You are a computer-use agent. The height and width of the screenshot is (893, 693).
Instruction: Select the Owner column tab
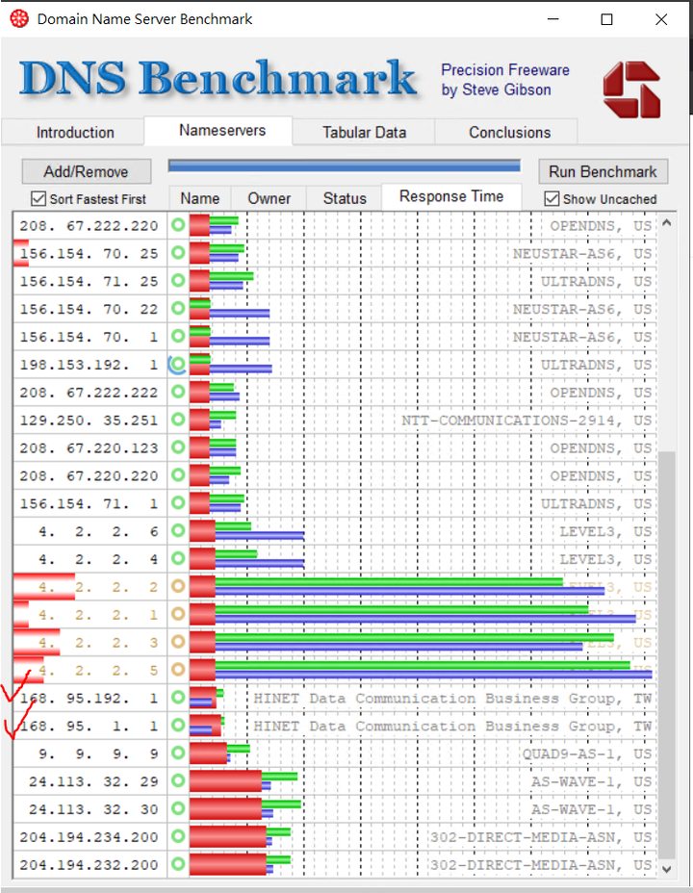(x=269, y=198)
